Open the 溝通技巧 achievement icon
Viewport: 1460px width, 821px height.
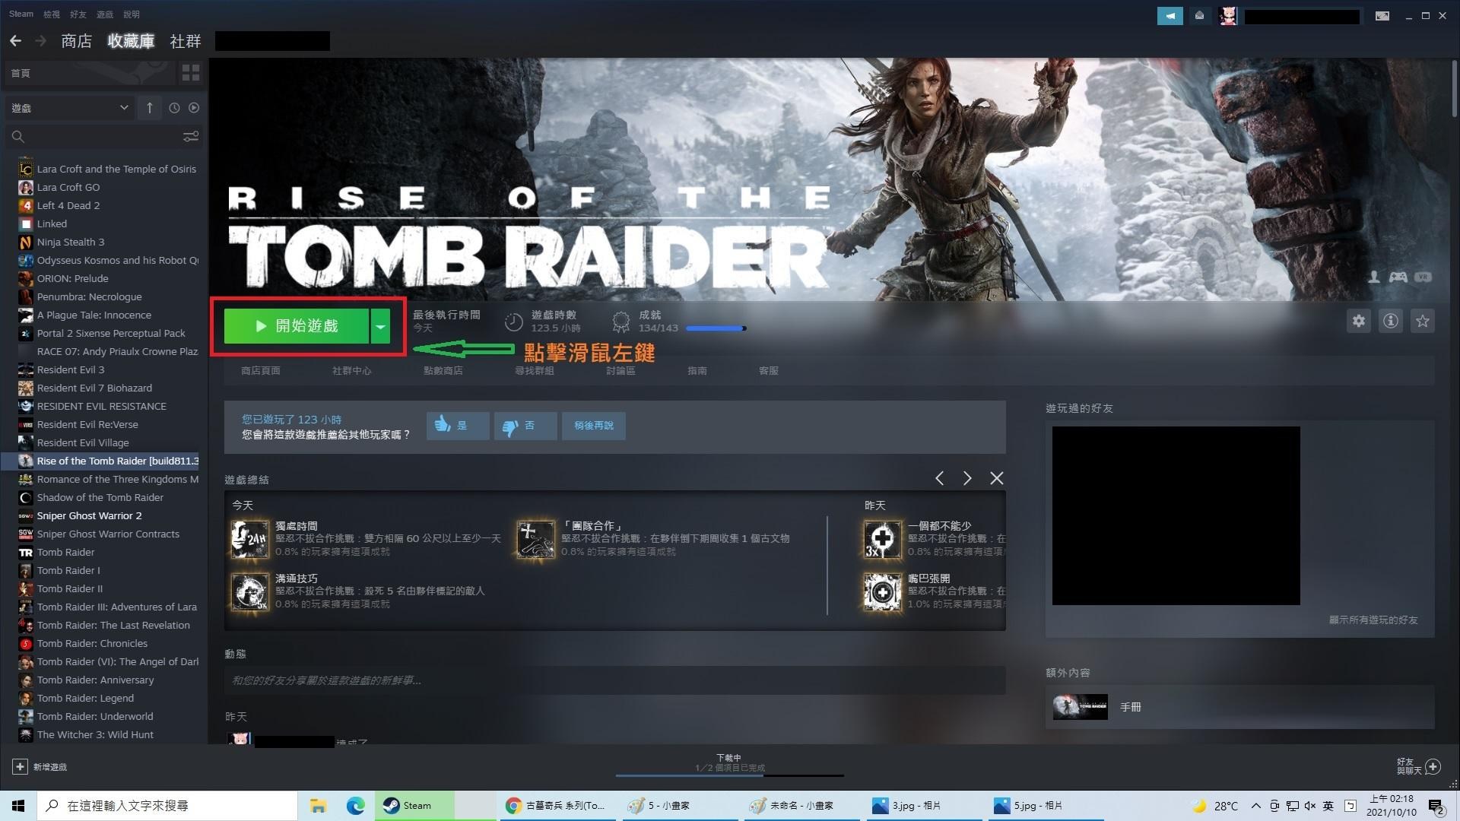(x=250, y=592)
